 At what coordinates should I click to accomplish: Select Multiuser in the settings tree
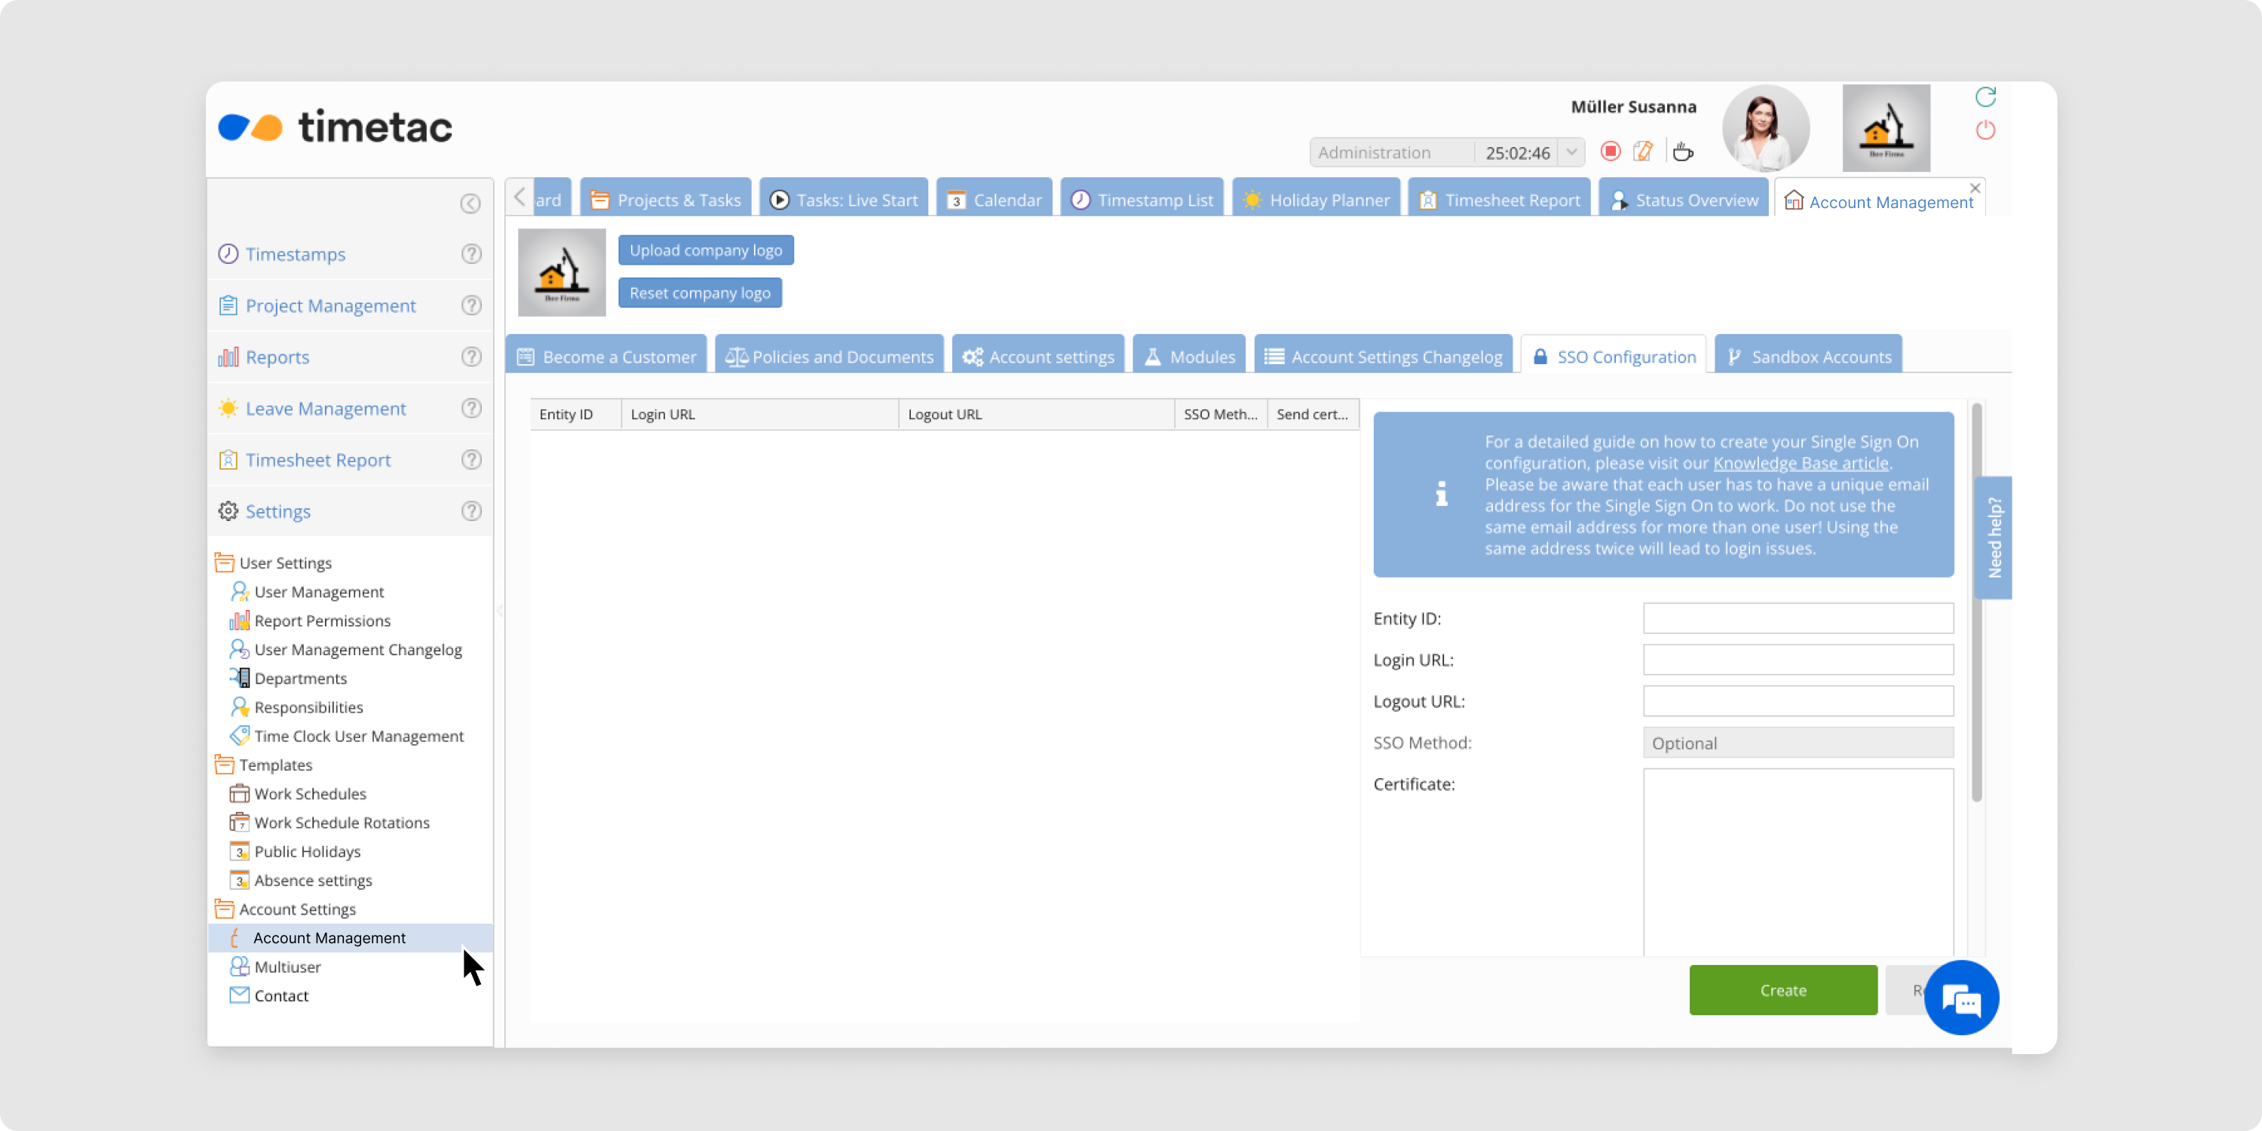287,967
